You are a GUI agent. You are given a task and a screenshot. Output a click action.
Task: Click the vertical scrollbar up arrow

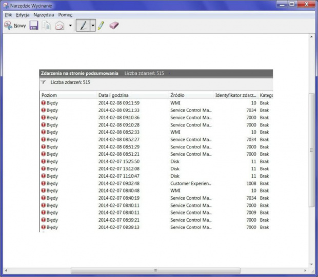pos(311,37)
